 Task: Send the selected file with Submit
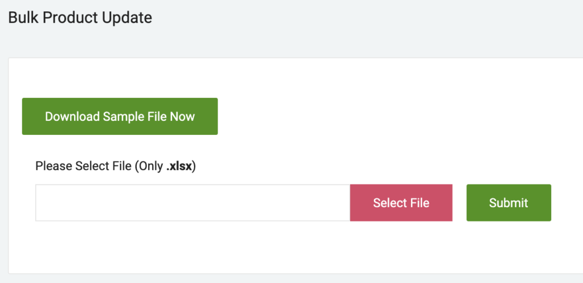tap(508, 203)
